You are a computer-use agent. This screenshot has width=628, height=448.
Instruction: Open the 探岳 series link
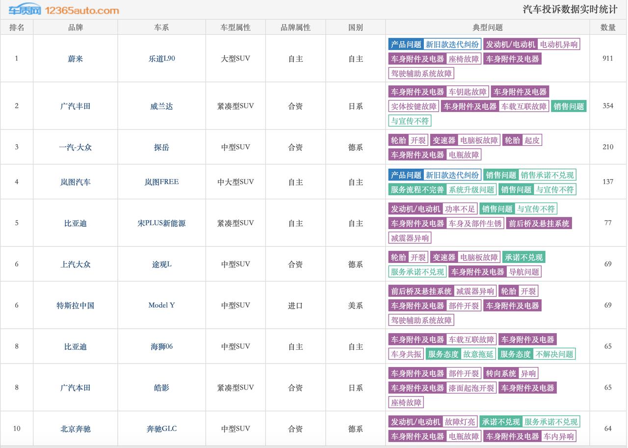(x=161, y=147)
